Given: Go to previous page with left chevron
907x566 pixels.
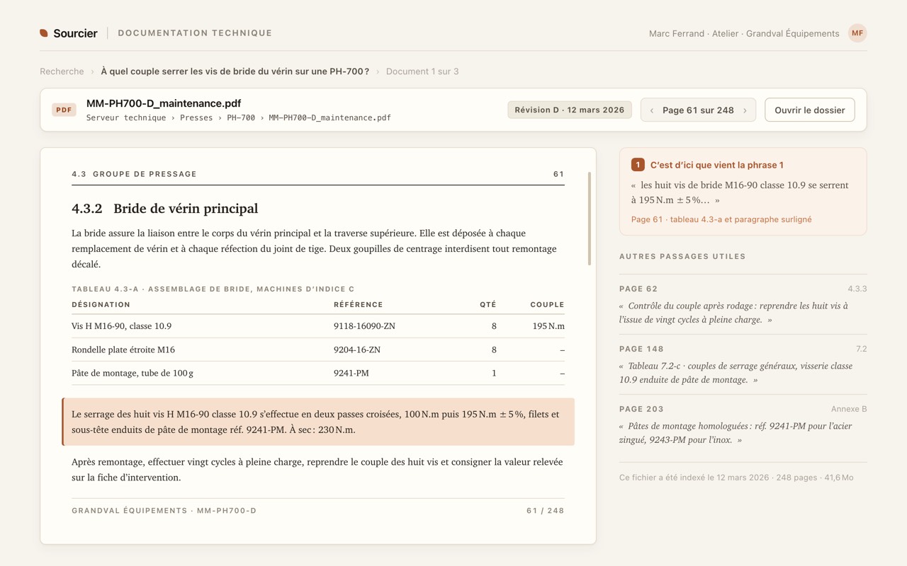Looking at the screenshot, I should point(652,110).
